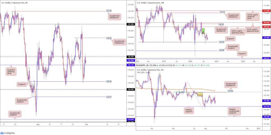Image resolution: width=271 pixels, height=135 pixels.
Task: Click the yellow highlighted box on daily chart
Action: tap(200, 94)
